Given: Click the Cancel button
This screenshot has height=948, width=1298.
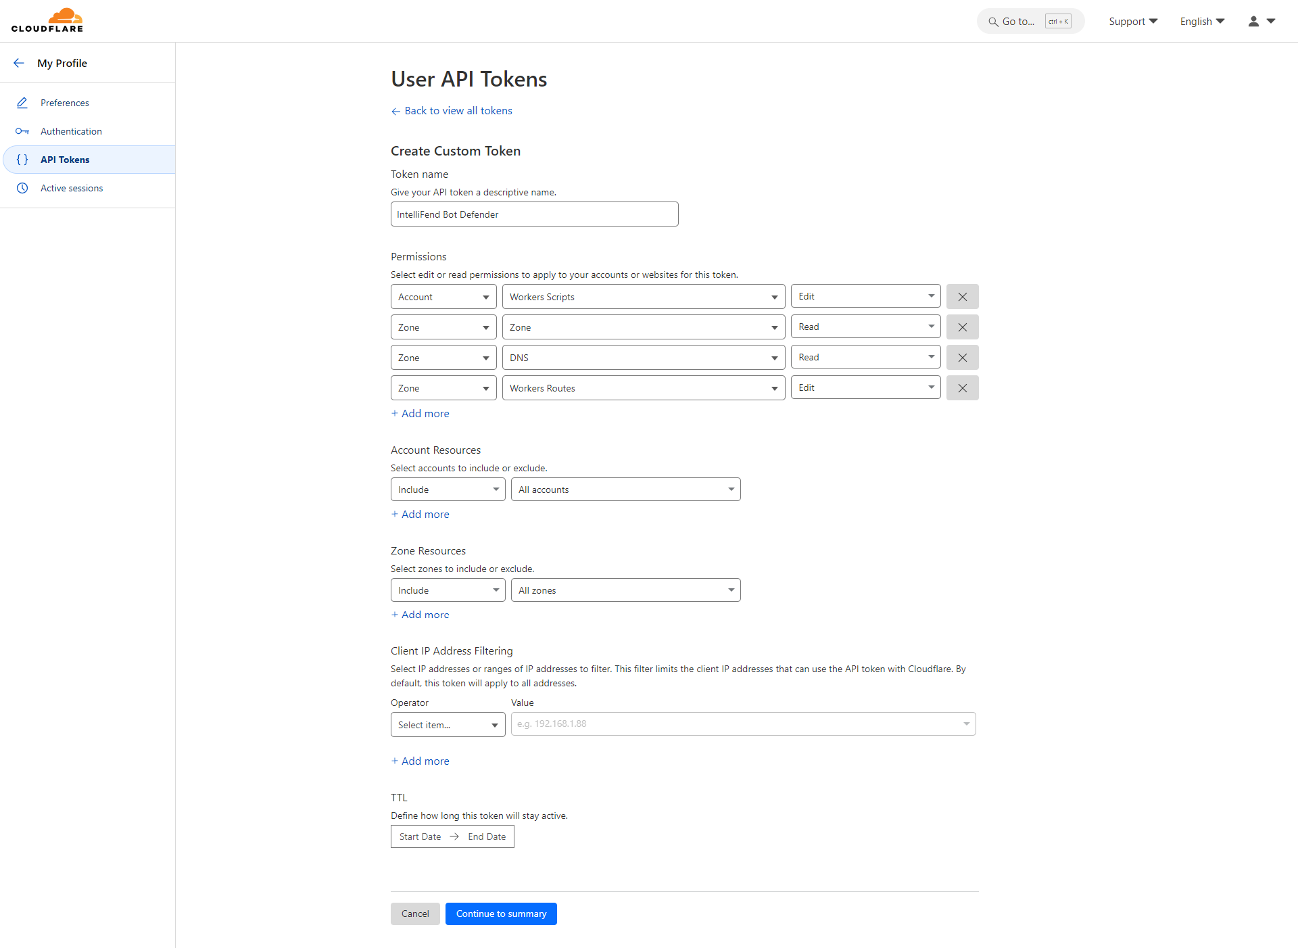Looking at the screenshot, I should pyautogui.click(x=415, y=914).
